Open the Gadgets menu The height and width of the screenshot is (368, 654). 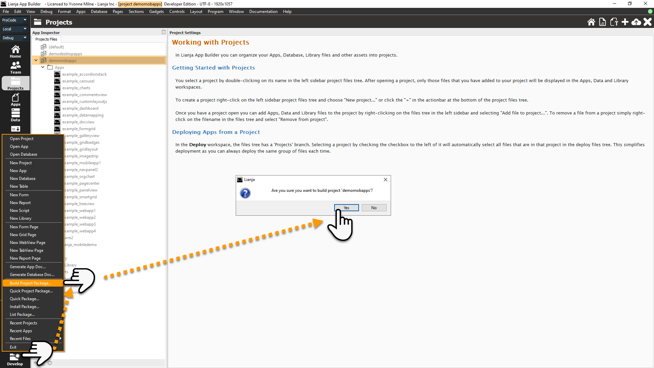156,12
